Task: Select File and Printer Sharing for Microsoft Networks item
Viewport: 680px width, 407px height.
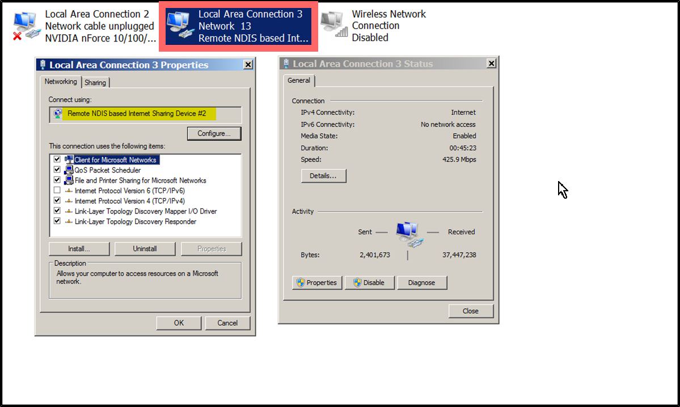Action: [x=140, y=181]
